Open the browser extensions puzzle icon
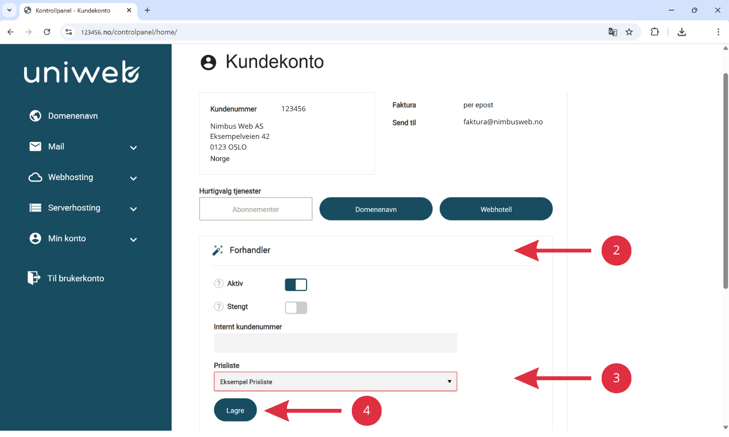Viewport: 729px width, 437px height. coord(655,32)
